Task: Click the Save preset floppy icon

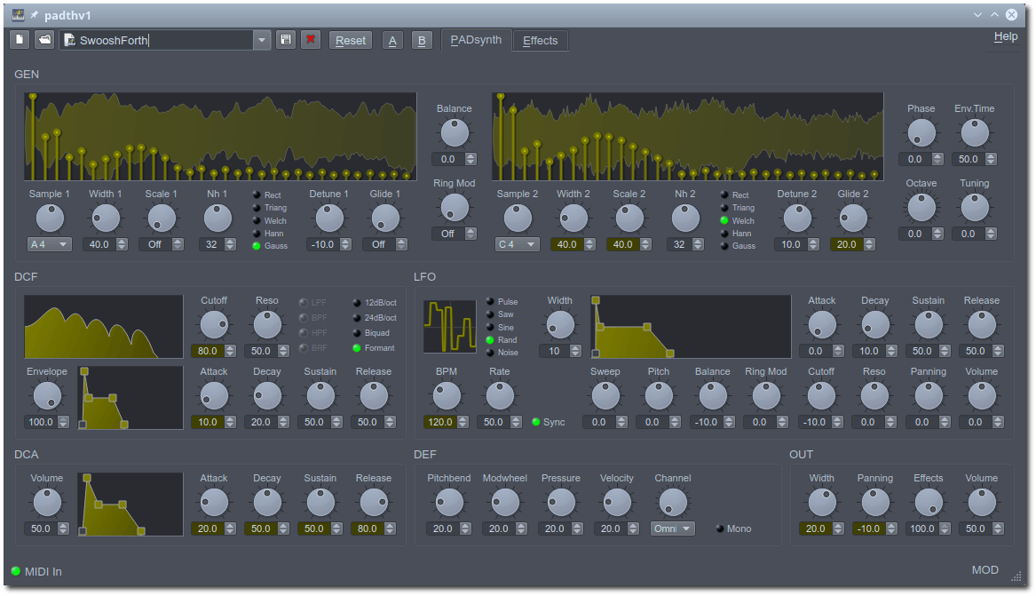Action: click(x=285, y=40)
